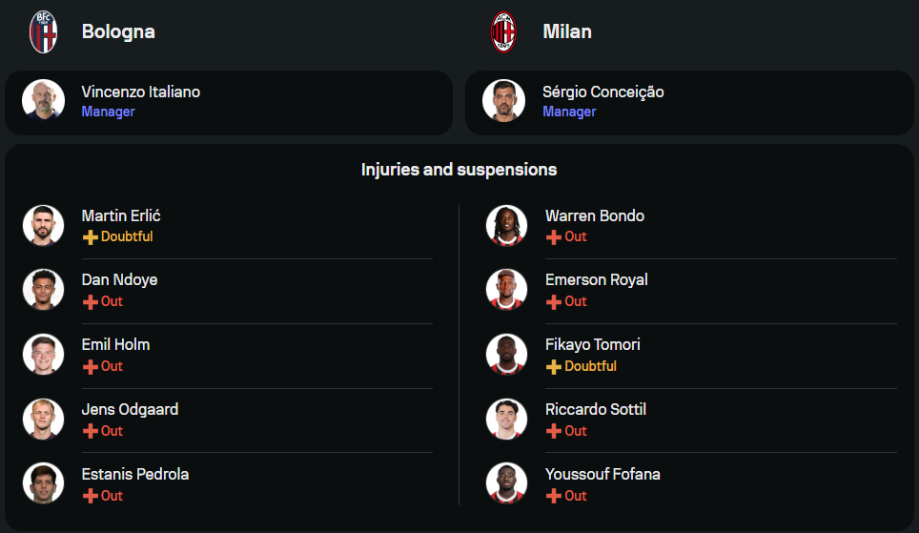This screenshot has width=919, height=533.
Task: Open the Bologna team name link
Action: pos(118,31)
